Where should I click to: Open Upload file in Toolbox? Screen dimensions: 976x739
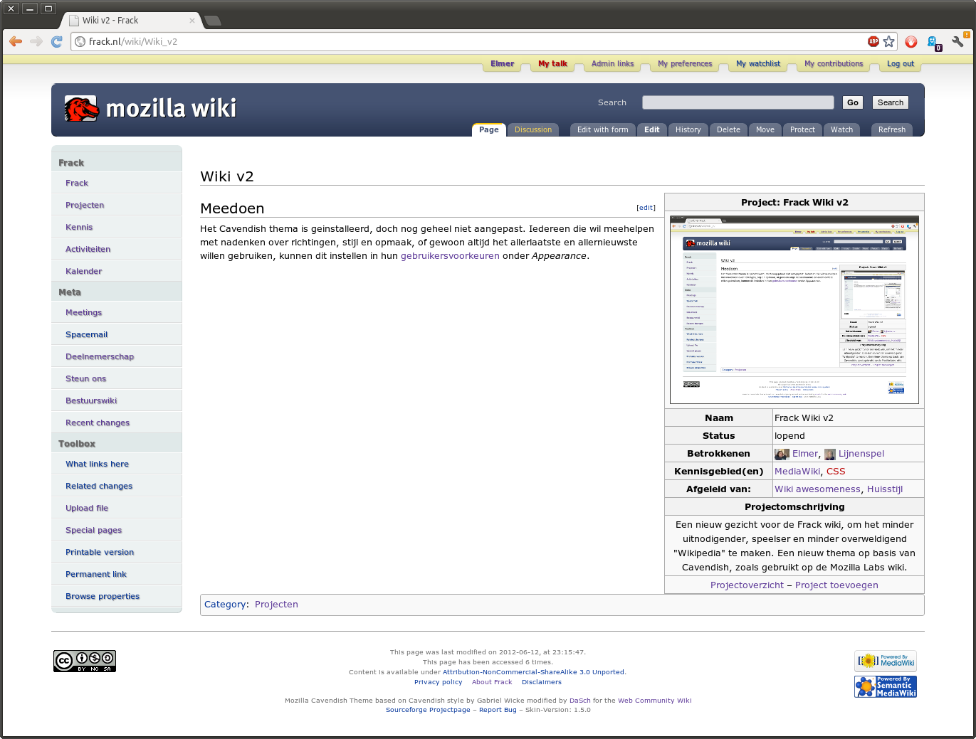click(87, 508)
